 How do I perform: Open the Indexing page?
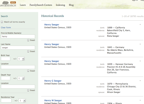coord(60,5)
